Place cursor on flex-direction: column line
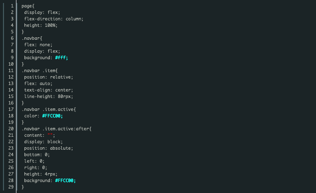This screenshot has width=316, height=193. tap(54, 19)
